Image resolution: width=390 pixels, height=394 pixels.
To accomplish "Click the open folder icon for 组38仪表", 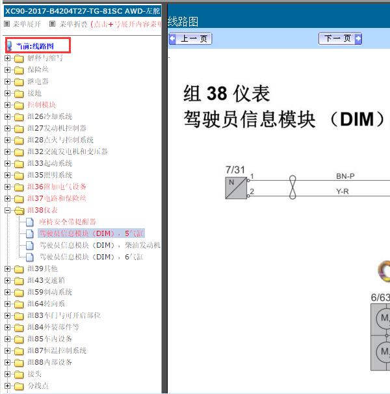I will pos(19,210).
